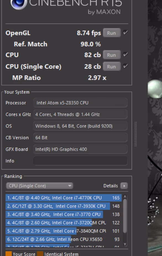
Task: Click the panel splitter grip handle
Action: [x=135, y=134]
